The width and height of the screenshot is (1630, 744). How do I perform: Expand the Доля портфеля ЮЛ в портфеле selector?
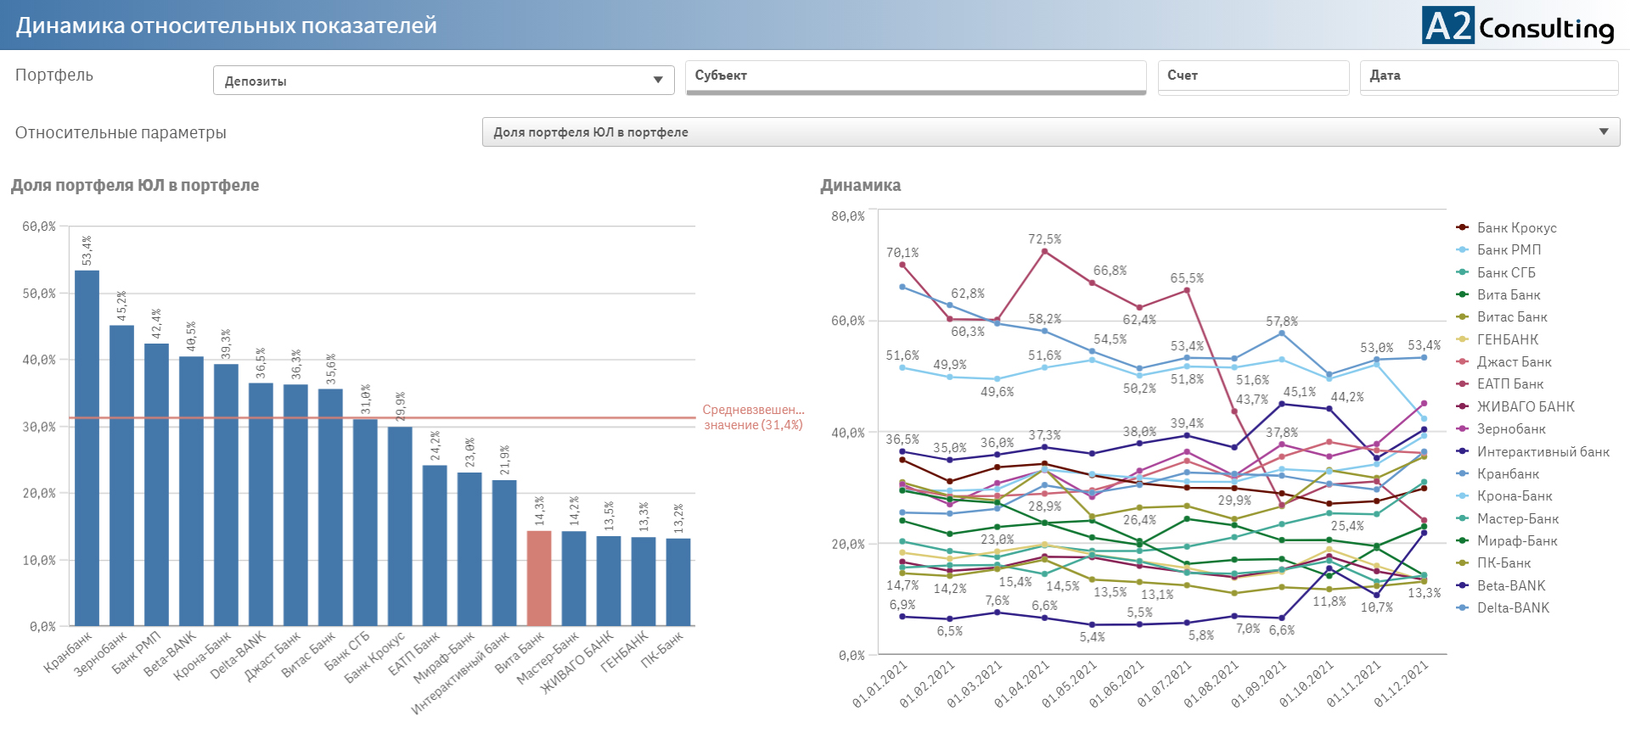click(x=1050, y=132)
